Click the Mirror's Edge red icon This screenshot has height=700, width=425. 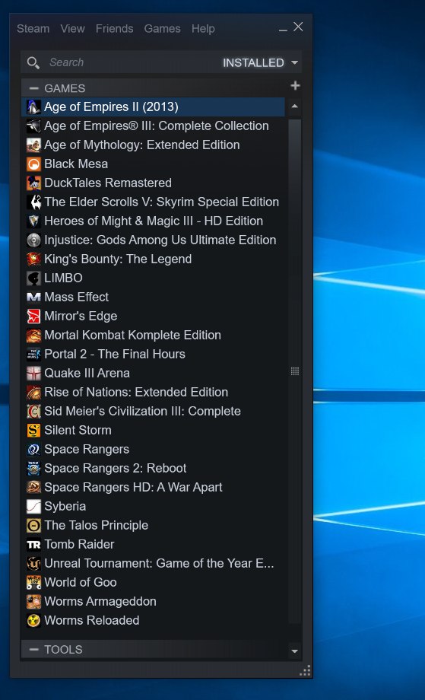[33, 316]
